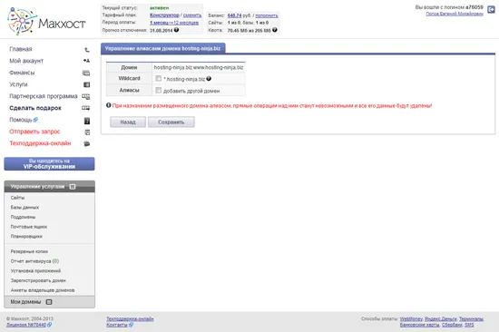This screenshot has width=499, height=332.
Task: Click external link icon next to Помощь
Action: pos(35,120)
